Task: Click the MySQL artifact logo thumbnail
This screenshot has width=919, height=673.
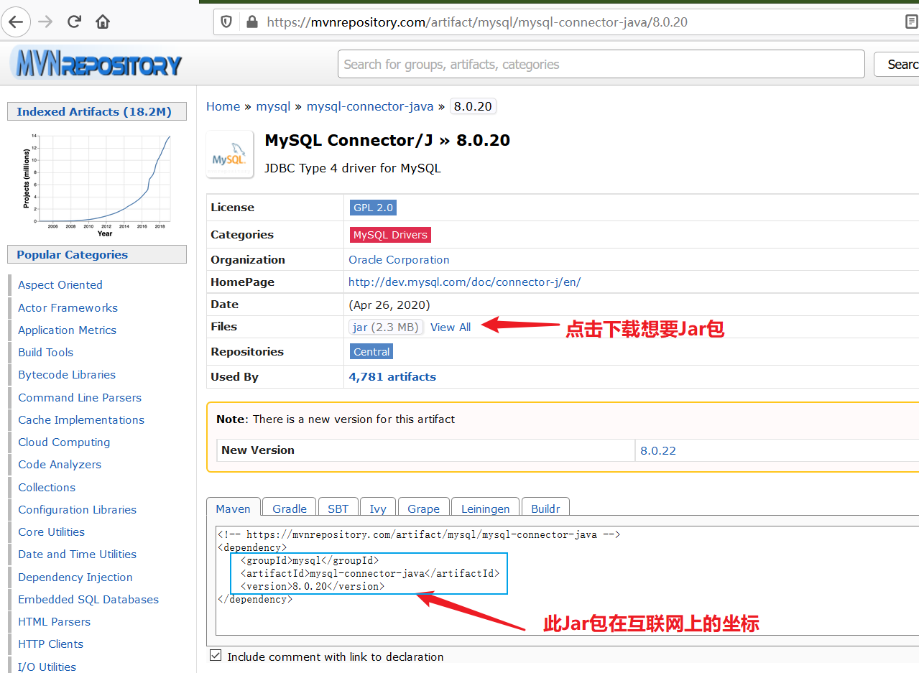Action: pyautogui.click(x=229, y=154)
